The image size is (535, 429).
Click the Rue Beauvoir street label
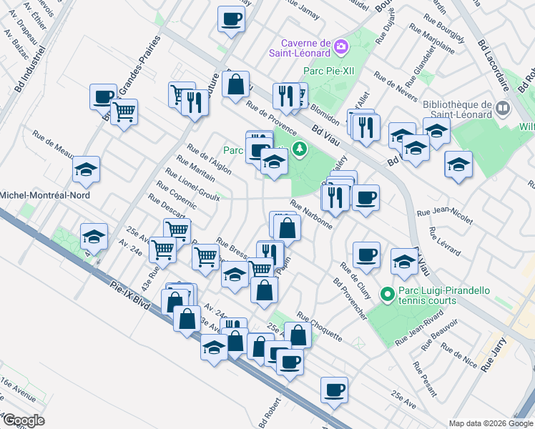pos(439,335)
